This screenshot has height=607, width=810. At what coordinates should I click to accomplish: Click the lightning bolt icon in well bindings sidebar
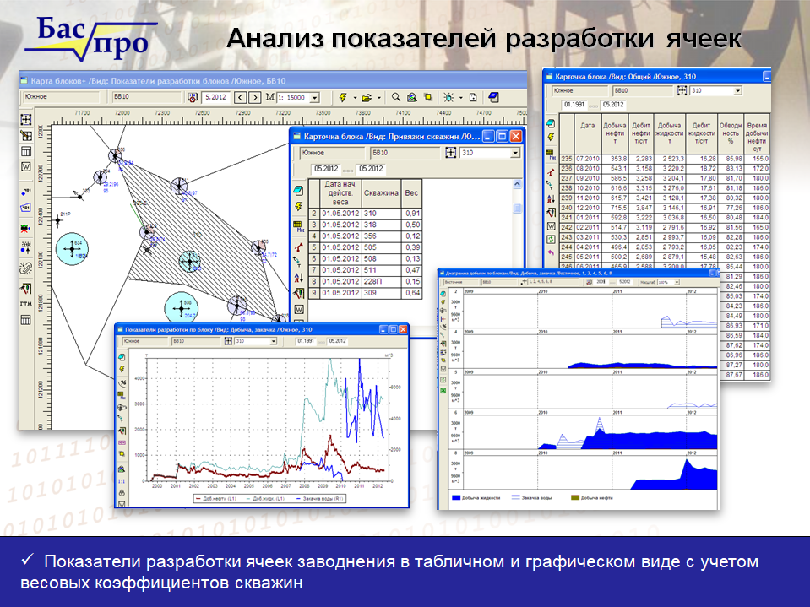[x=298, y=207]
